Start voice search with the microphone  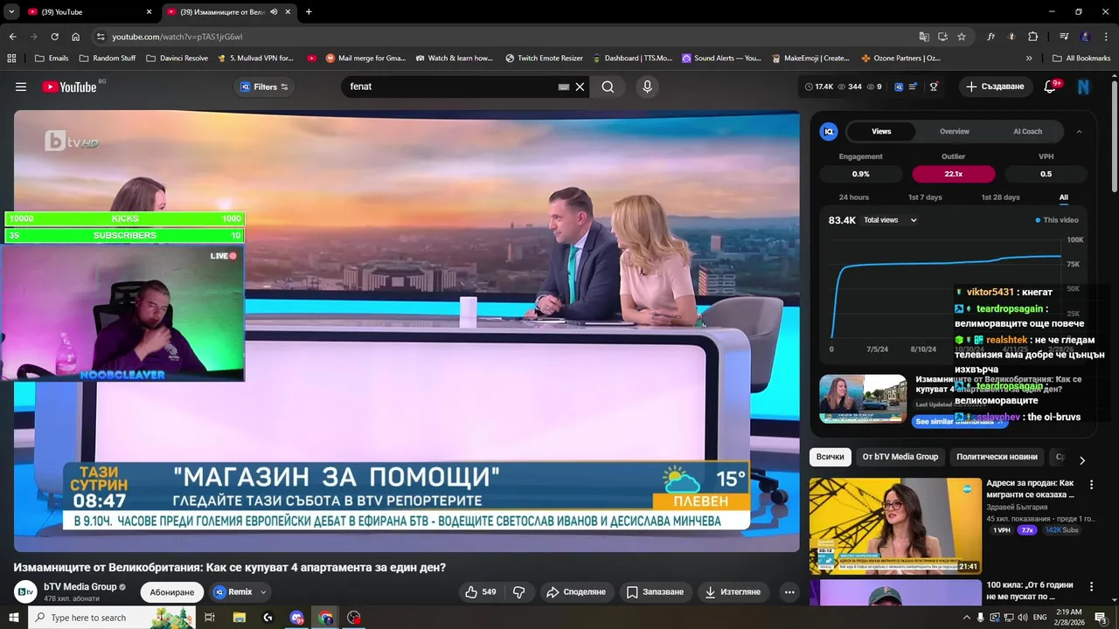click(647, 86)
